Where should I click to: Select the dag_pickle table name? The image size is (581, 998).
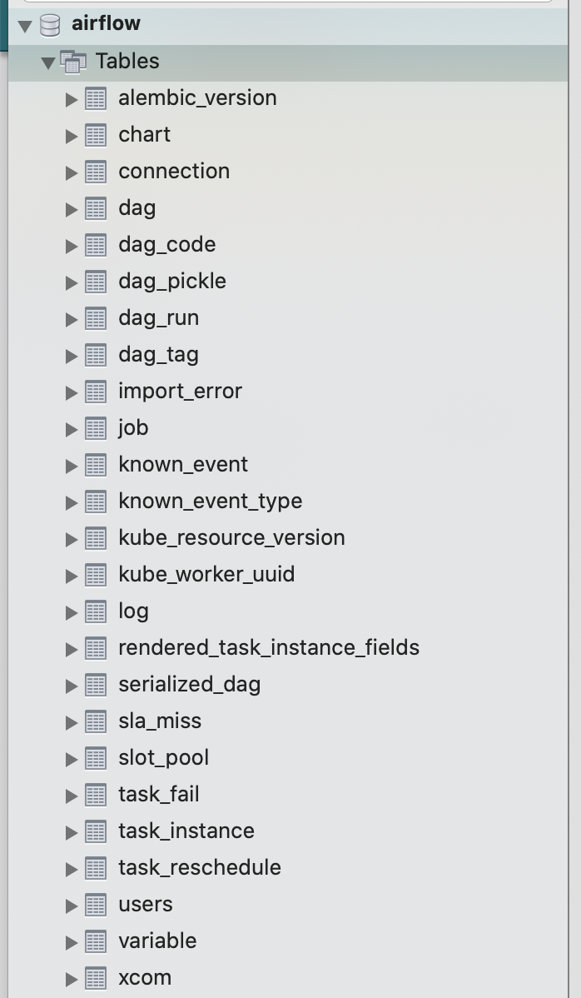(x=172, y=282)
